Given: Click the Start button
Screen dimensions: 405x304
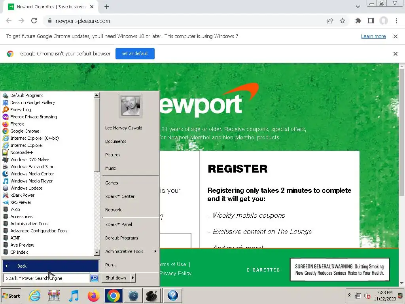Looking at the screenshot, I should 11,296.
